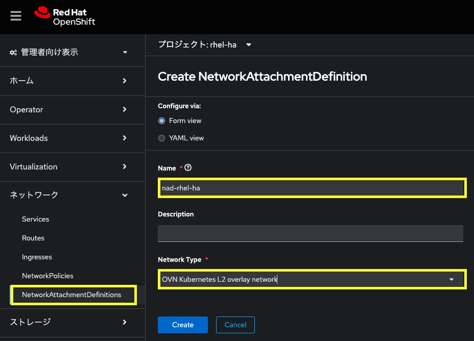Select the Form view radio button

(162, 120)
